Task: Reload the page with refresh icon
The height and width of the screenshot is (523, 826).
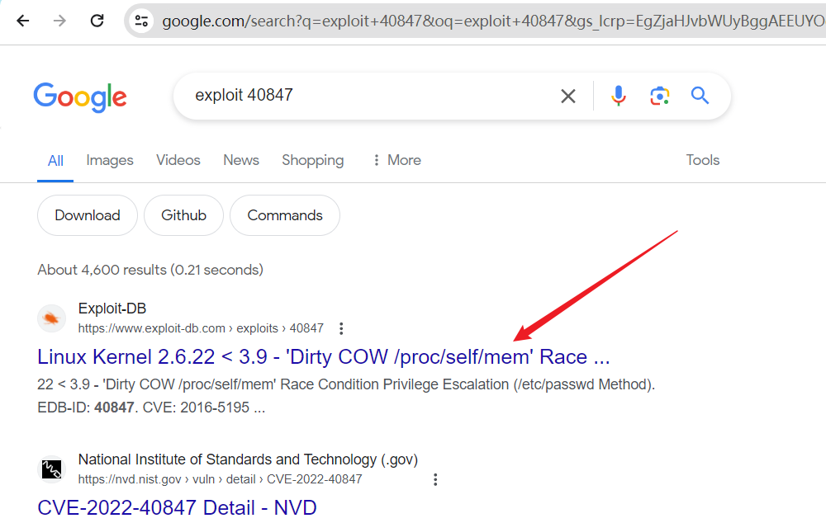Action: click(x=97, y=21)
